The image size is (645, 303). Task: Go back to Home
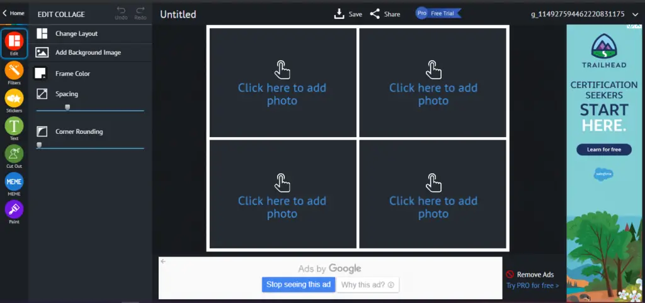coord(13,13)
